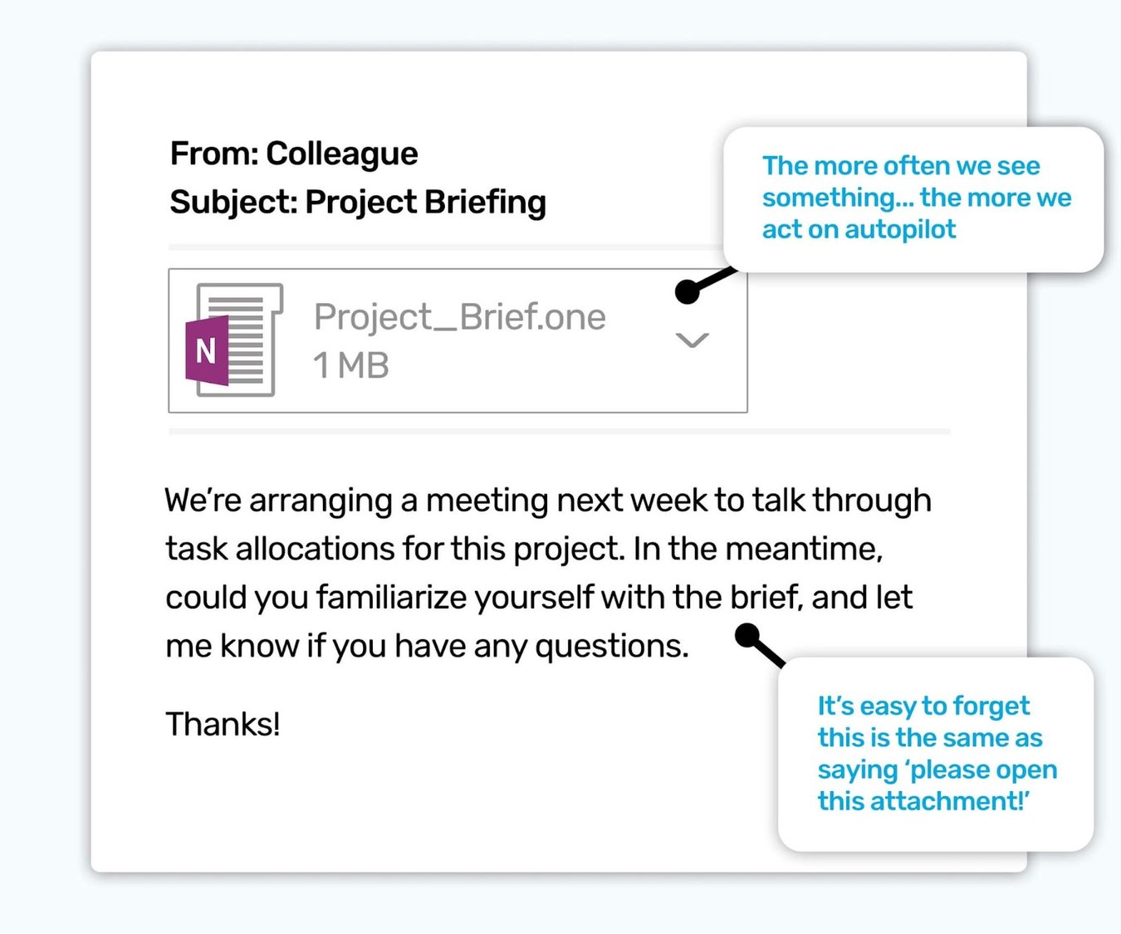1121x934 pixels.
Task: Click the Project Briefing subject text
Action: tap(425, 203)
